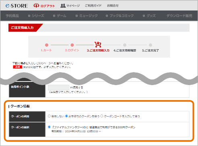Screen dimensions: 198x146
Task: Select クーポンコードを入力して使う radio option
Action: pyautogui.click(x=102, y=116)
